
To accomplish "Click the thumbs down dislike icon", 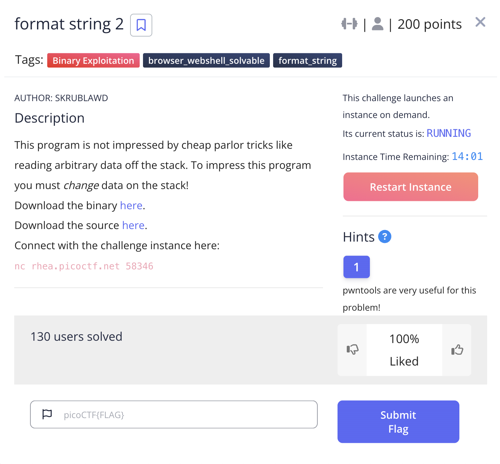I will pos(352,350).
